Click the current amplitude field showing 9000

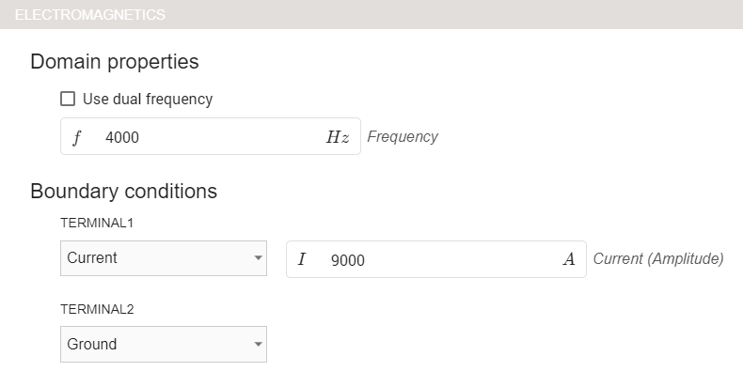433,260
